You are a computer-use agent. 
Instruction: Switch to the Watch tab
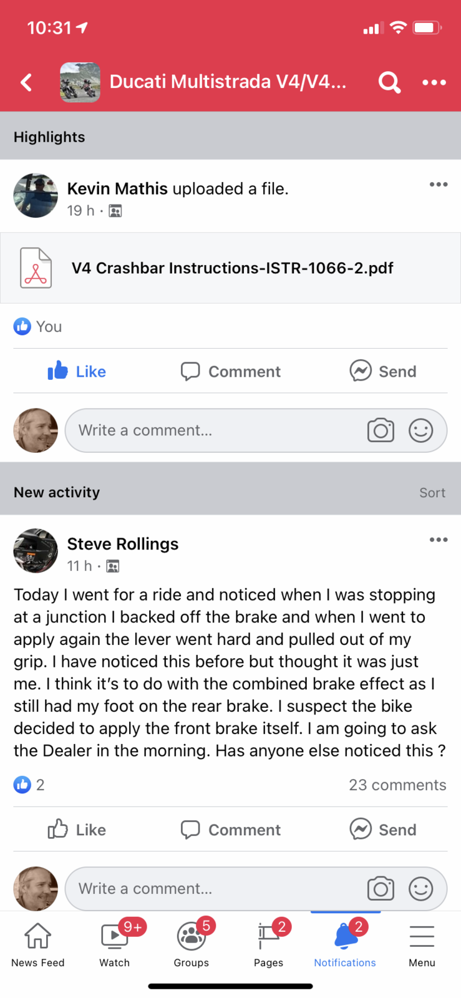[115, 944]
